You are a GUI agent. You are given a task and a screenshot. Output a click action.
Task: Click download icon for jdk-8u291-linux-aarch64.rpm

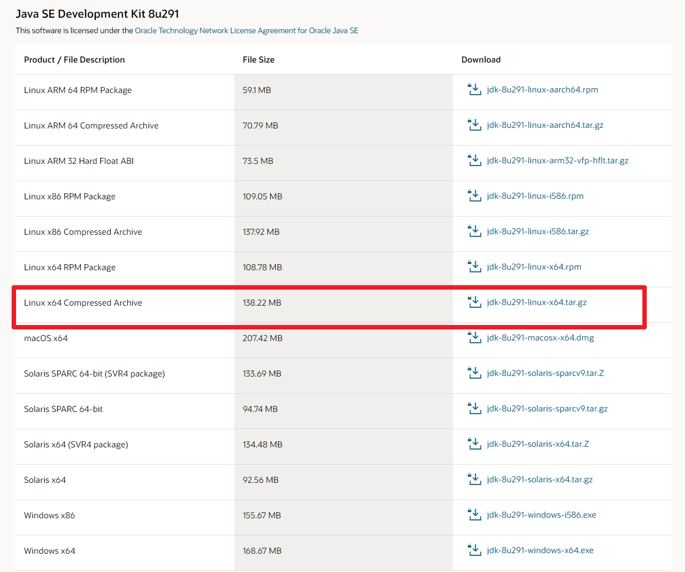click(475, 89)
